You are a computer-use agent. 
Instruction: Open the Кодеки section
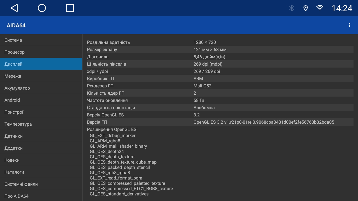[x=41, y=160]
